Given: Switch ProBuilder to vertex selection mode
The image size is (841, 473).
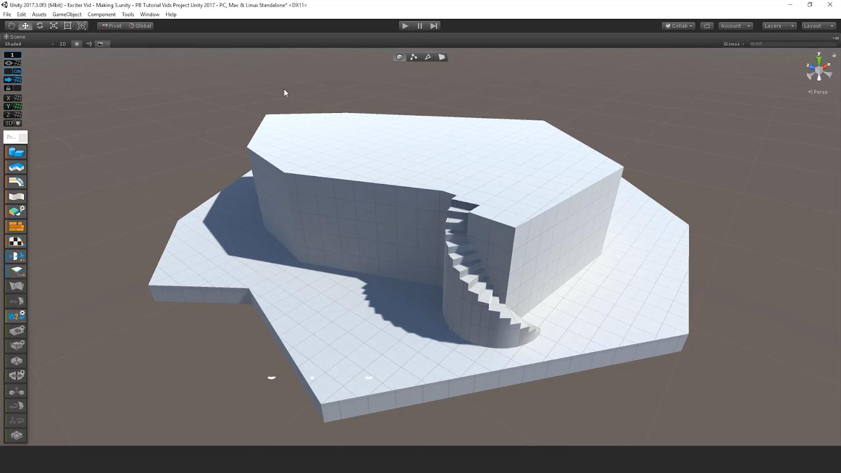Looking at the screenshot, I should point(414,57).
